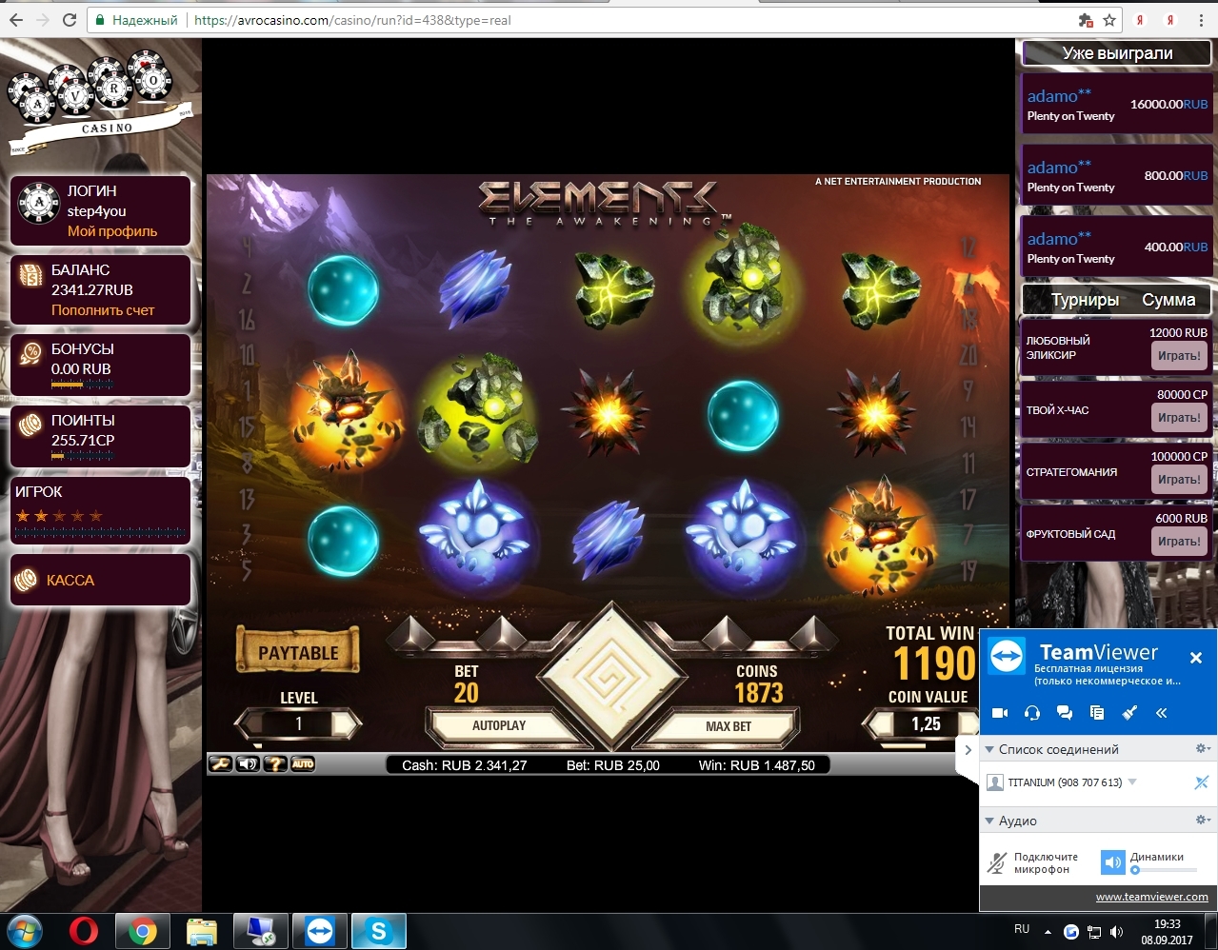Click the БАЛАНС coin-stack icon
This screenshot has height=950, width=1218.
point(31,276)
